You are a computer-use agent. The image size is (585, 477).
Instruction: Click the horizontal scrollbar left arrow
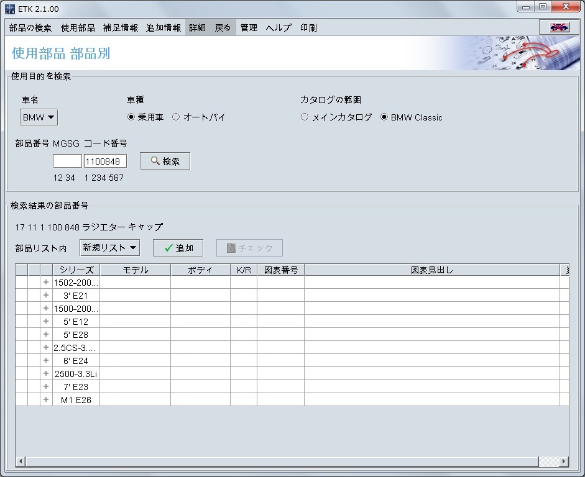click(x=21, y=461)
